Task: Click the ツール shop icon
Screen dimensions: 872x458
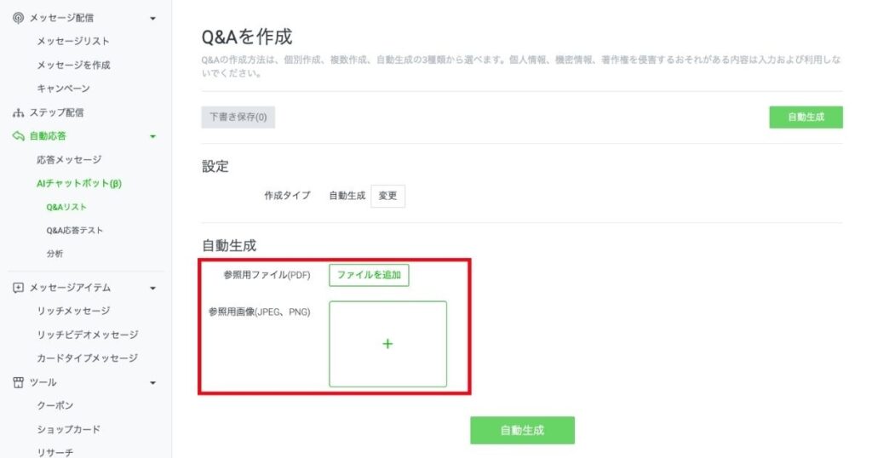Action: pyautogui.click(x=18, y=382)
